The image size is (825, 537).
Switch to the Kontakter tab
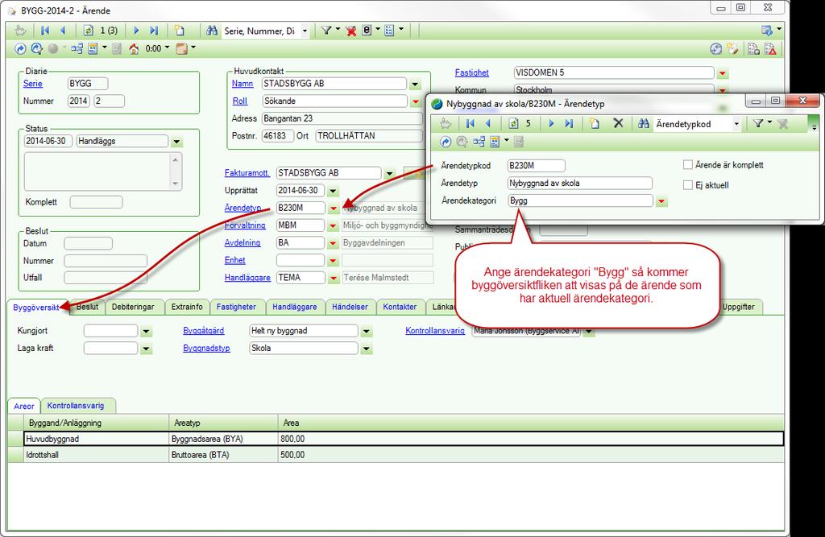(400, 307)
